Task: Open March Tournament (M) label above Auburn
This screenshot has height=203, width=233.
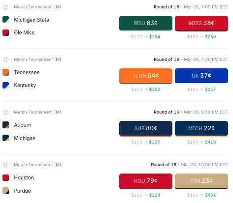Action: pyautogui.click(x=37, y=112)
